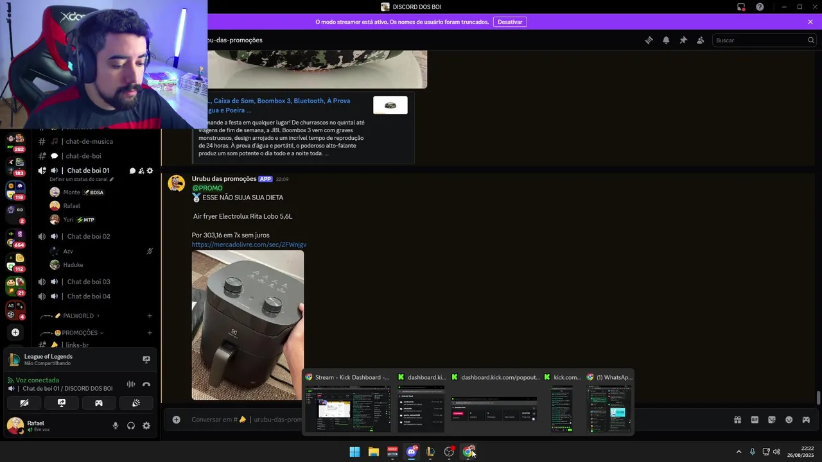Open server folder with 112 badge
The width and height of the screenshot is (822, 462).
[x=15, y=261]
